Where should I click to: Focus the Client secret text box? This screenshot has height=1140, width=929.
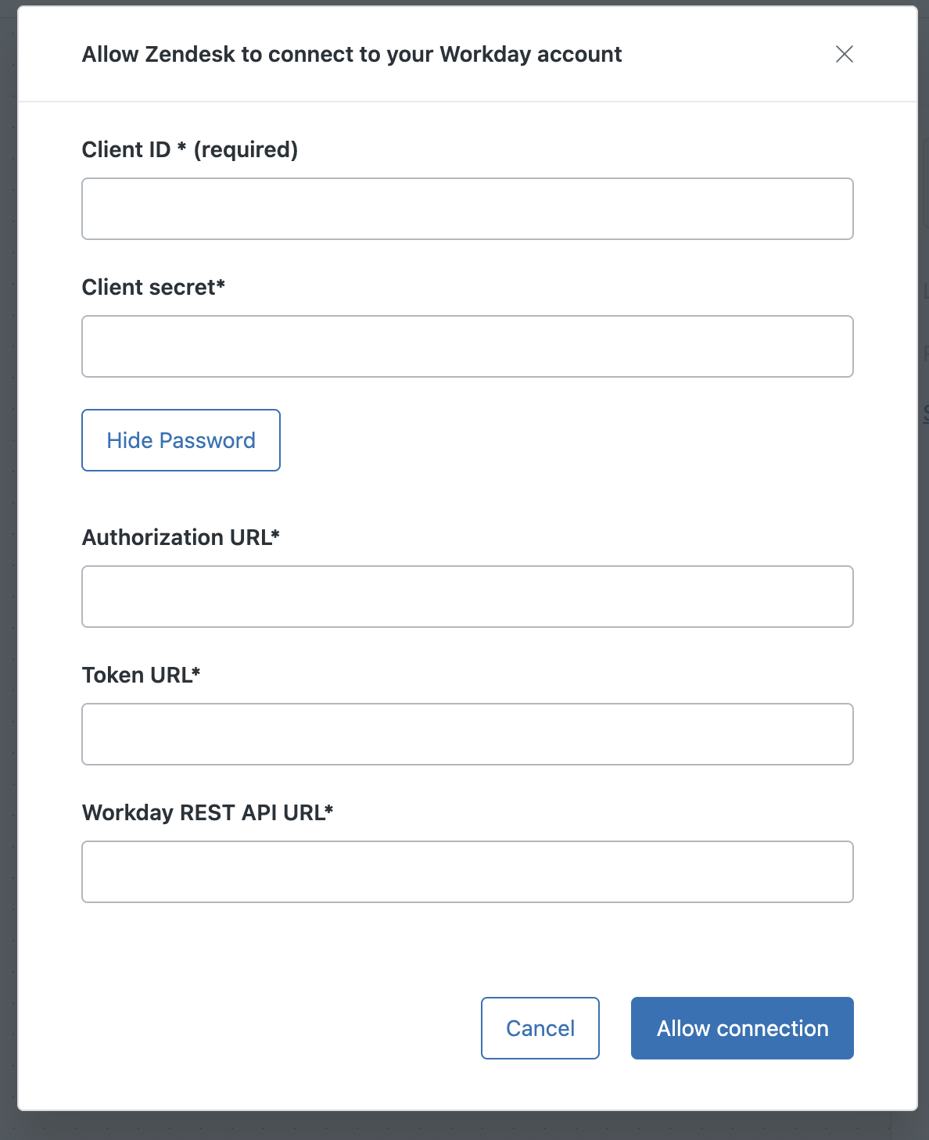(x=467, y=346)
